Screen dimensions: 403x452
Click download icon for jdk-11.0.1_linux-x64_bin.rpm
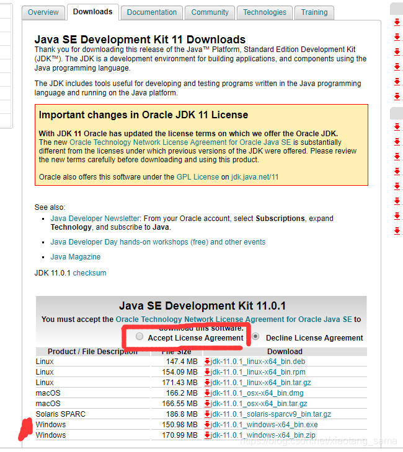(x=207, y=372)
